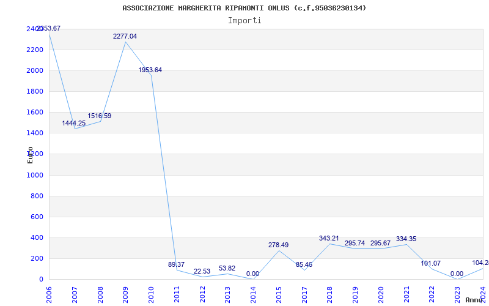Click the 2013 year axis label
The width and height of the screenshot is (489, 306).
tap(227, 295)
